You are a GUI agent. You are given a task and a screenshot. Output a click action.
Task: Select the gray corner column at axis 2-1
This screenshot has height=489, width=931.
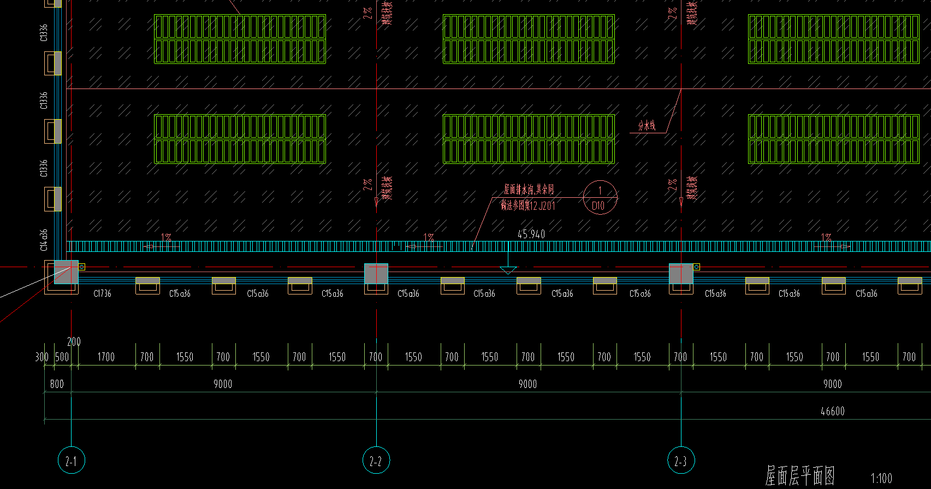coord(66,272)
